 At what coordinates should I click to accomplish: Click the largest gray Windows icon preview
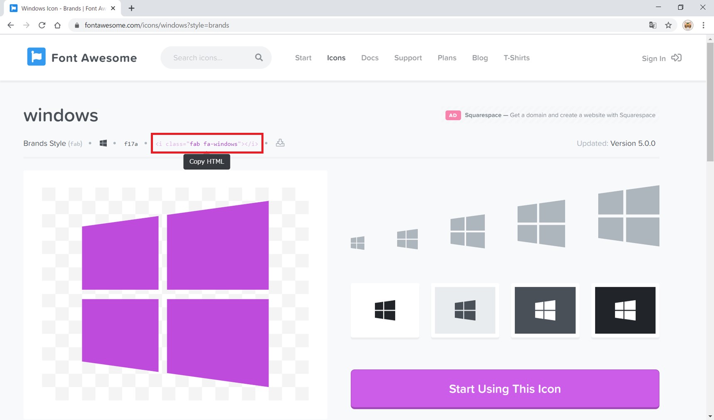628,216
